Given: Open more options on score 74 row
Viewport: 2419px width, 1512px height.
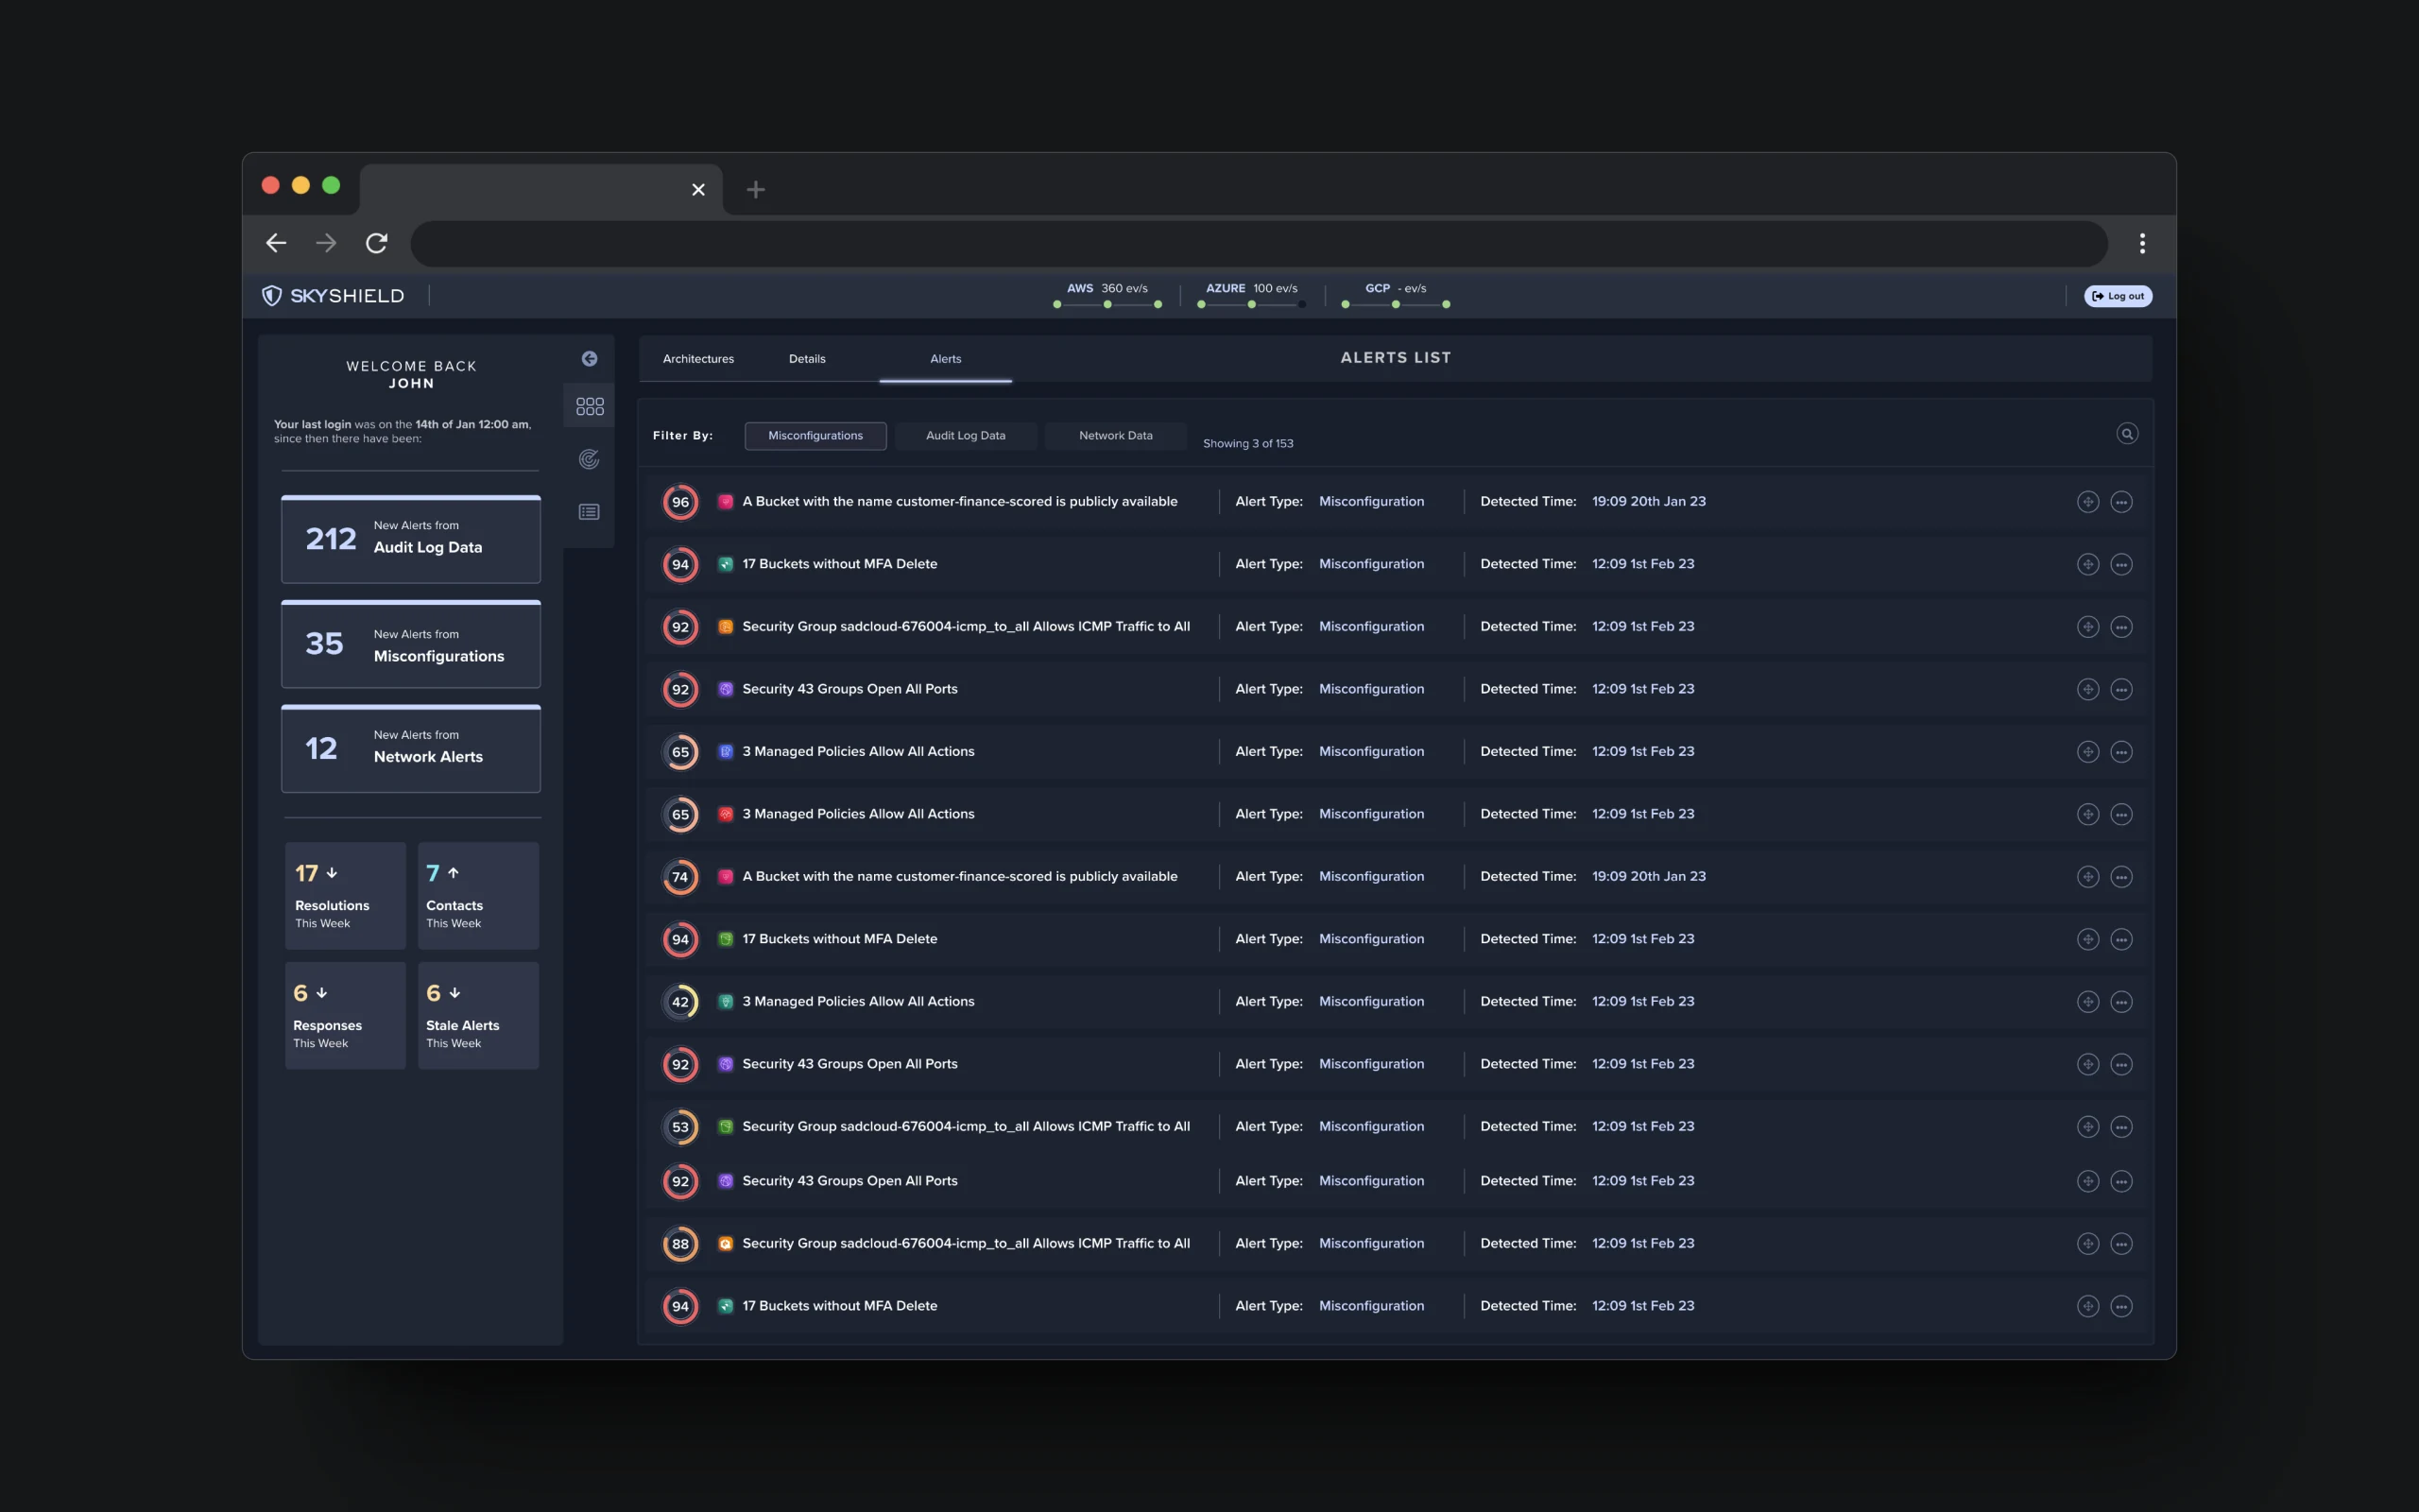Looking at the screenshot, I should click(x=2121, y=877).
